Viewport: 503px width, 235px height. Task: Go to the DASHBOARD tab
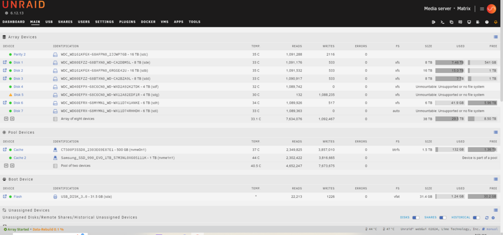14,22
